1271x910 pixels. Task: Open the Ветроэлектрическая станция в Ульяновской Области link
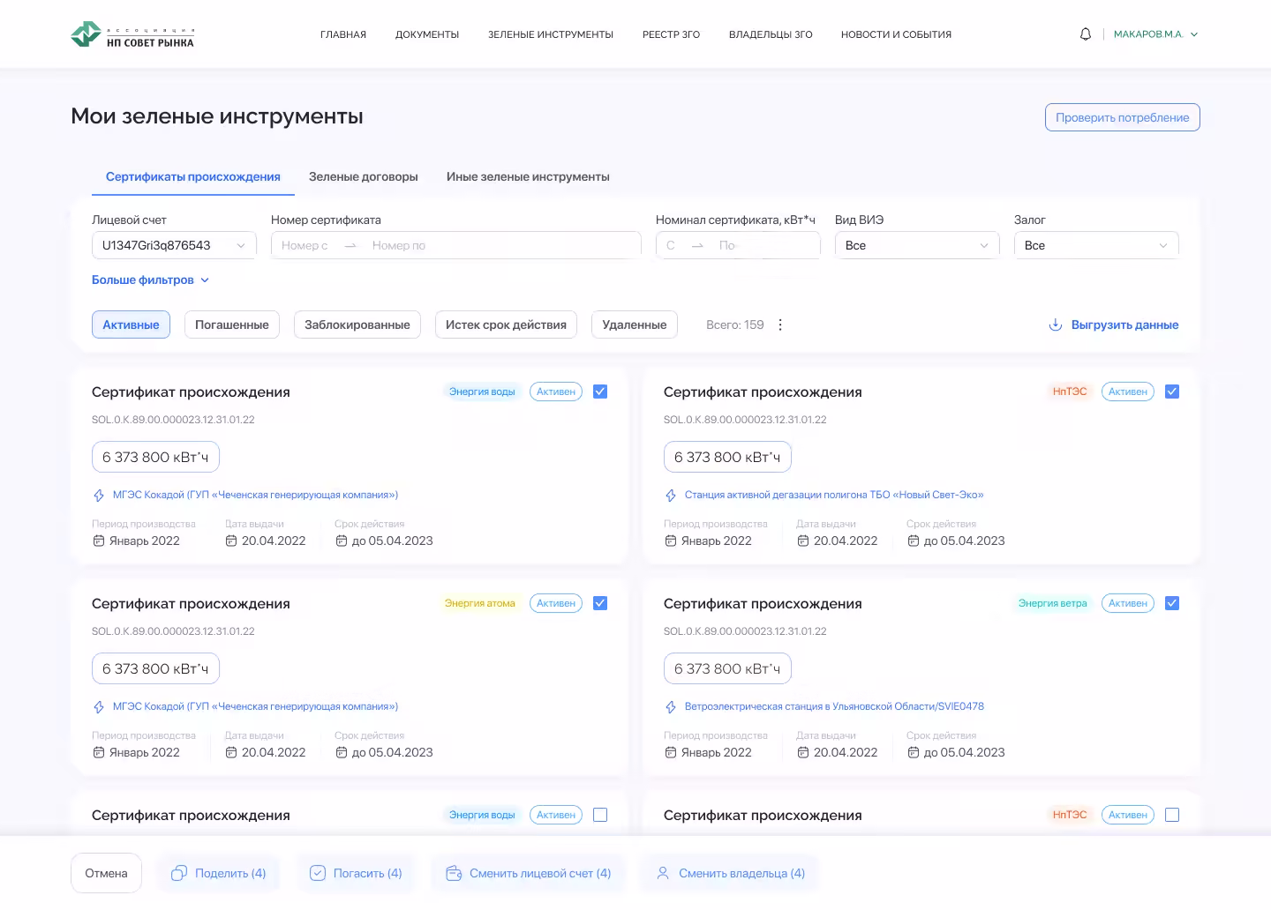833,706
